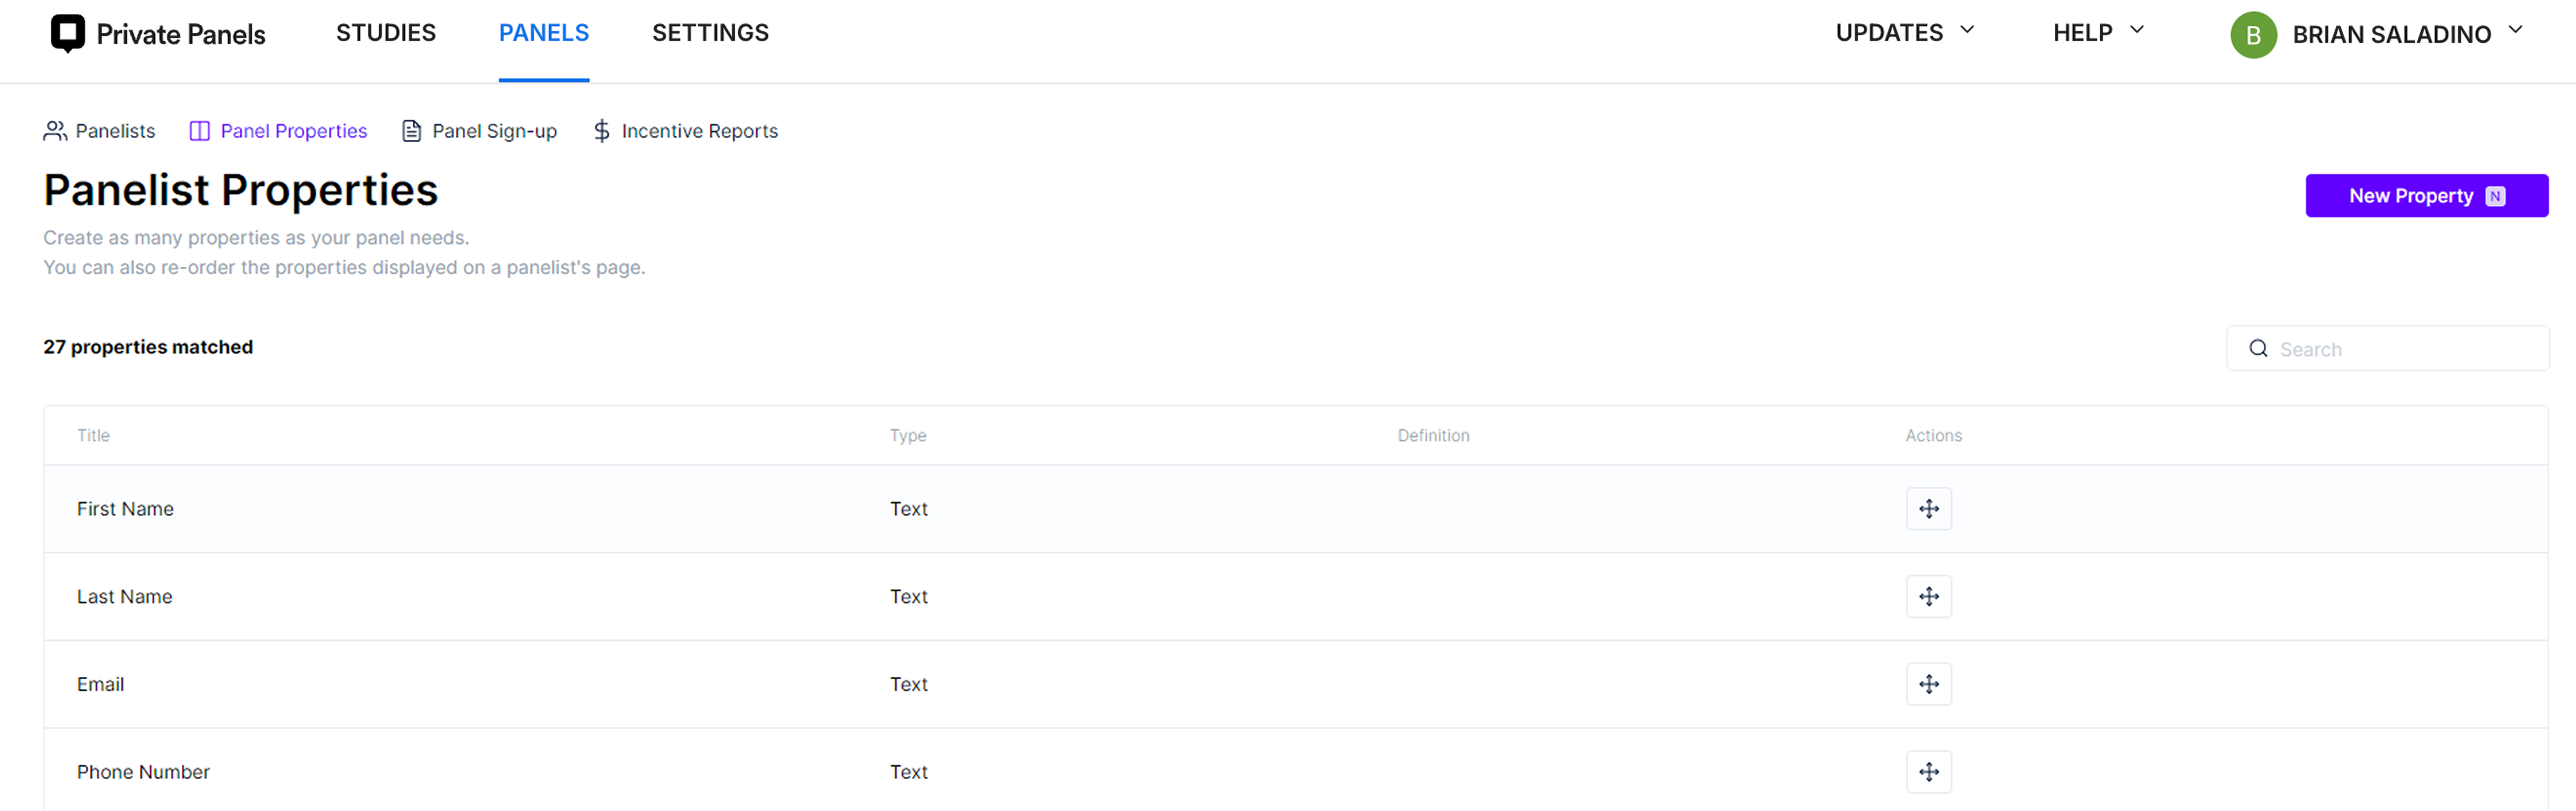Select the PANELS tab

[x=544, y=33]
